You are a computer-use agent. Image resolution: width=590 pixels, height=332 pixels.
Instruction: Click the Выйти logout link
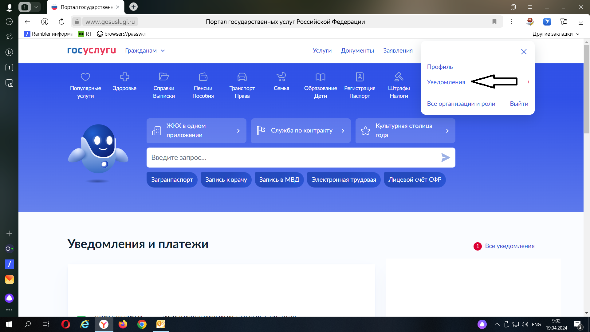click(519, 104)
